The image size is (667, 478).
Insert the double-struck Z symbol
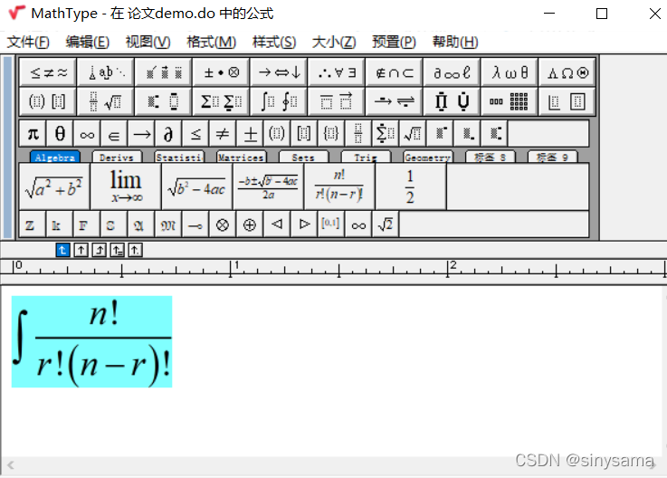[33, 225]
